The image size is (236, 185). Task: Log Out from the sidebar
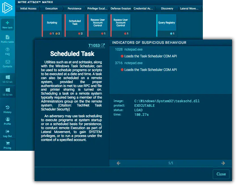[7, 134]
